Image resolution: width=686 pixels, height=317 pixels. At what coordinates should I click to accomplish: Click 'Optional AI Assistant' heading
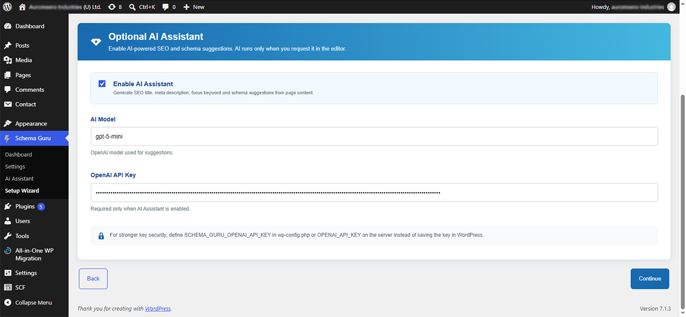(x=156, y=36)
